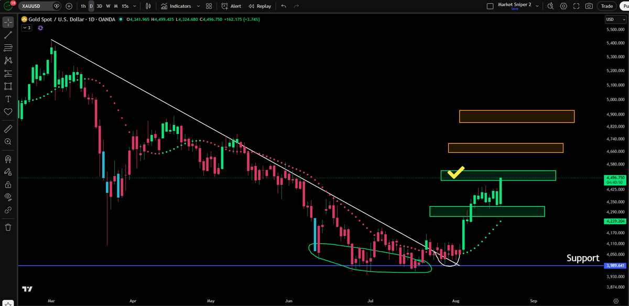Viewport: 629px width, 306px height.
Task: Open the user profile avatar menu
Action: [x=7, y=6]
